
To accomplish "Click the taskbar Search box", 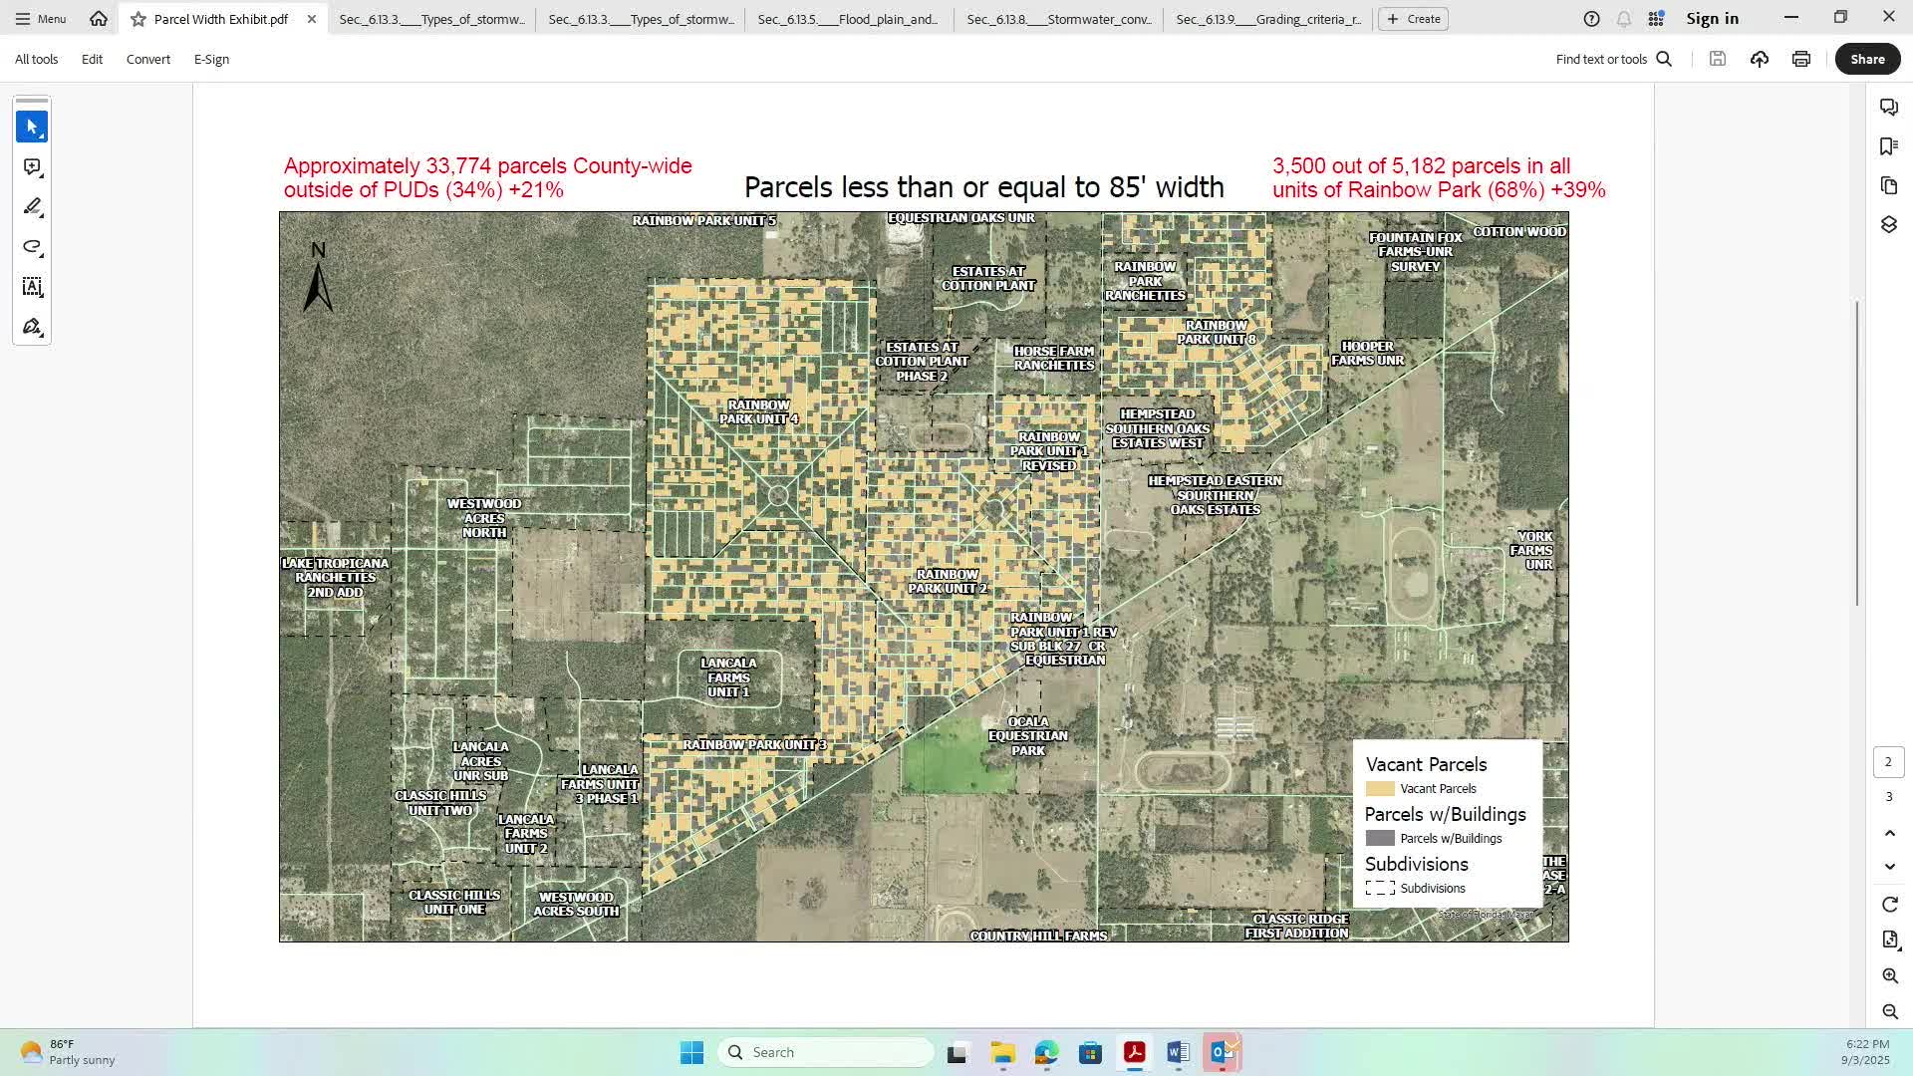I will point(825,1052).
